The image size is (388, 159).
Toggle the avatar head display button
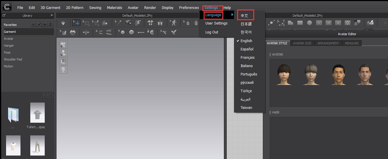[x=63, y=69]
